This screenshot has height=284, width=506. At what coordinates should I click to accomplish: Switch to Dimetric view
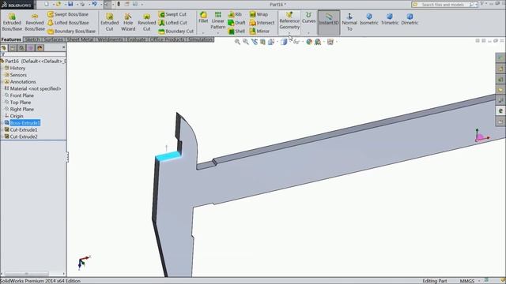pos(410,19)
